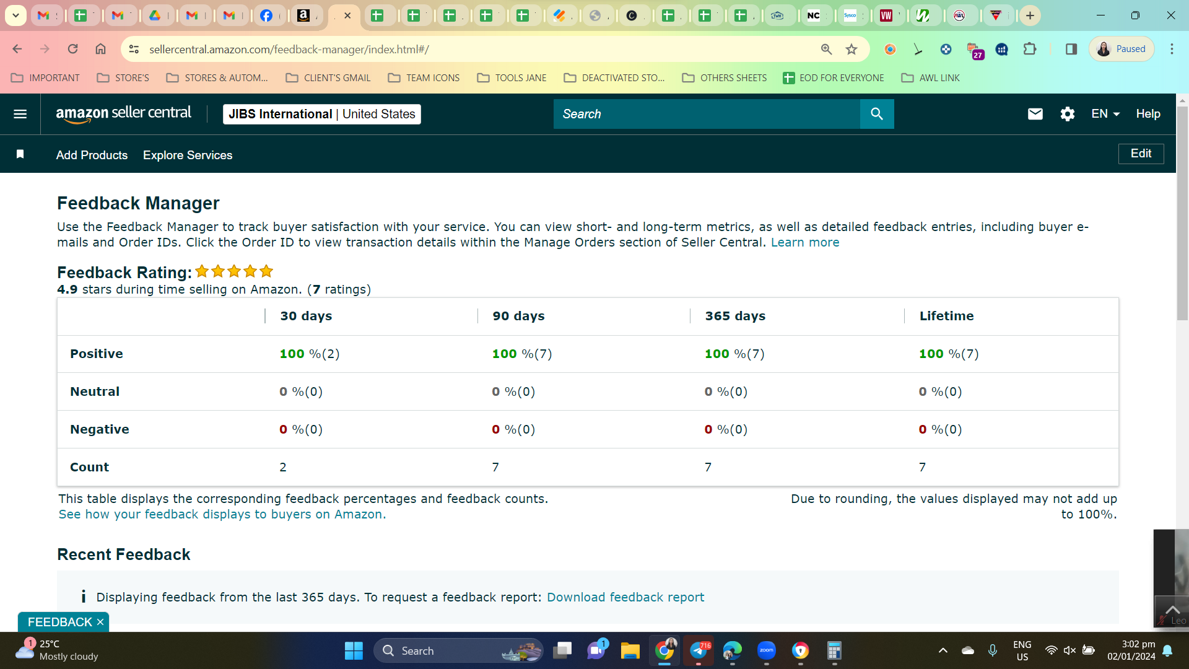Open Calculator from taskbar

(x=834, y=650)
